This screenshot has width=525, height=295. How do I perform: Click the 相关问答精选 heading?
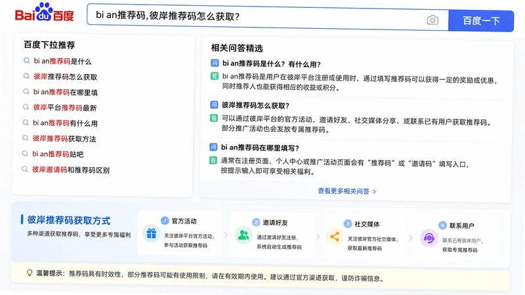237,48
